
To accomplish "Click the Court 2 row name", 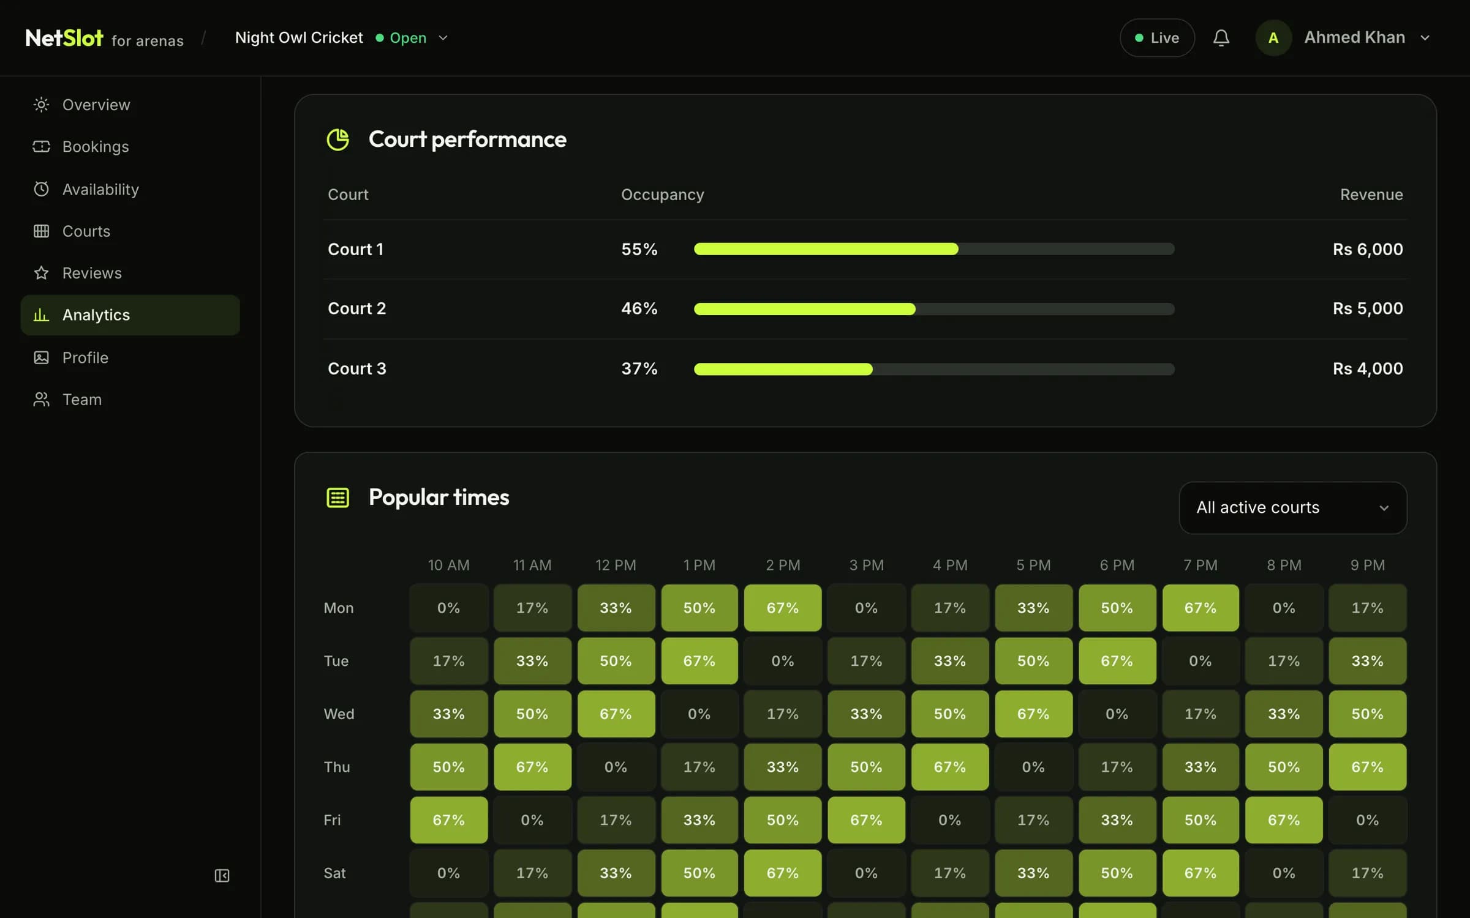I will click(356, 308).
